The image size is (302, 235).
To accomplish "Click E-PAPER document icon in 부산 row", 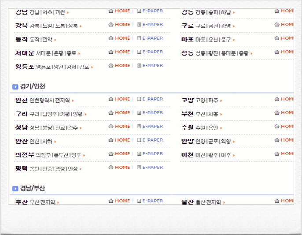I will coord(139,201).
